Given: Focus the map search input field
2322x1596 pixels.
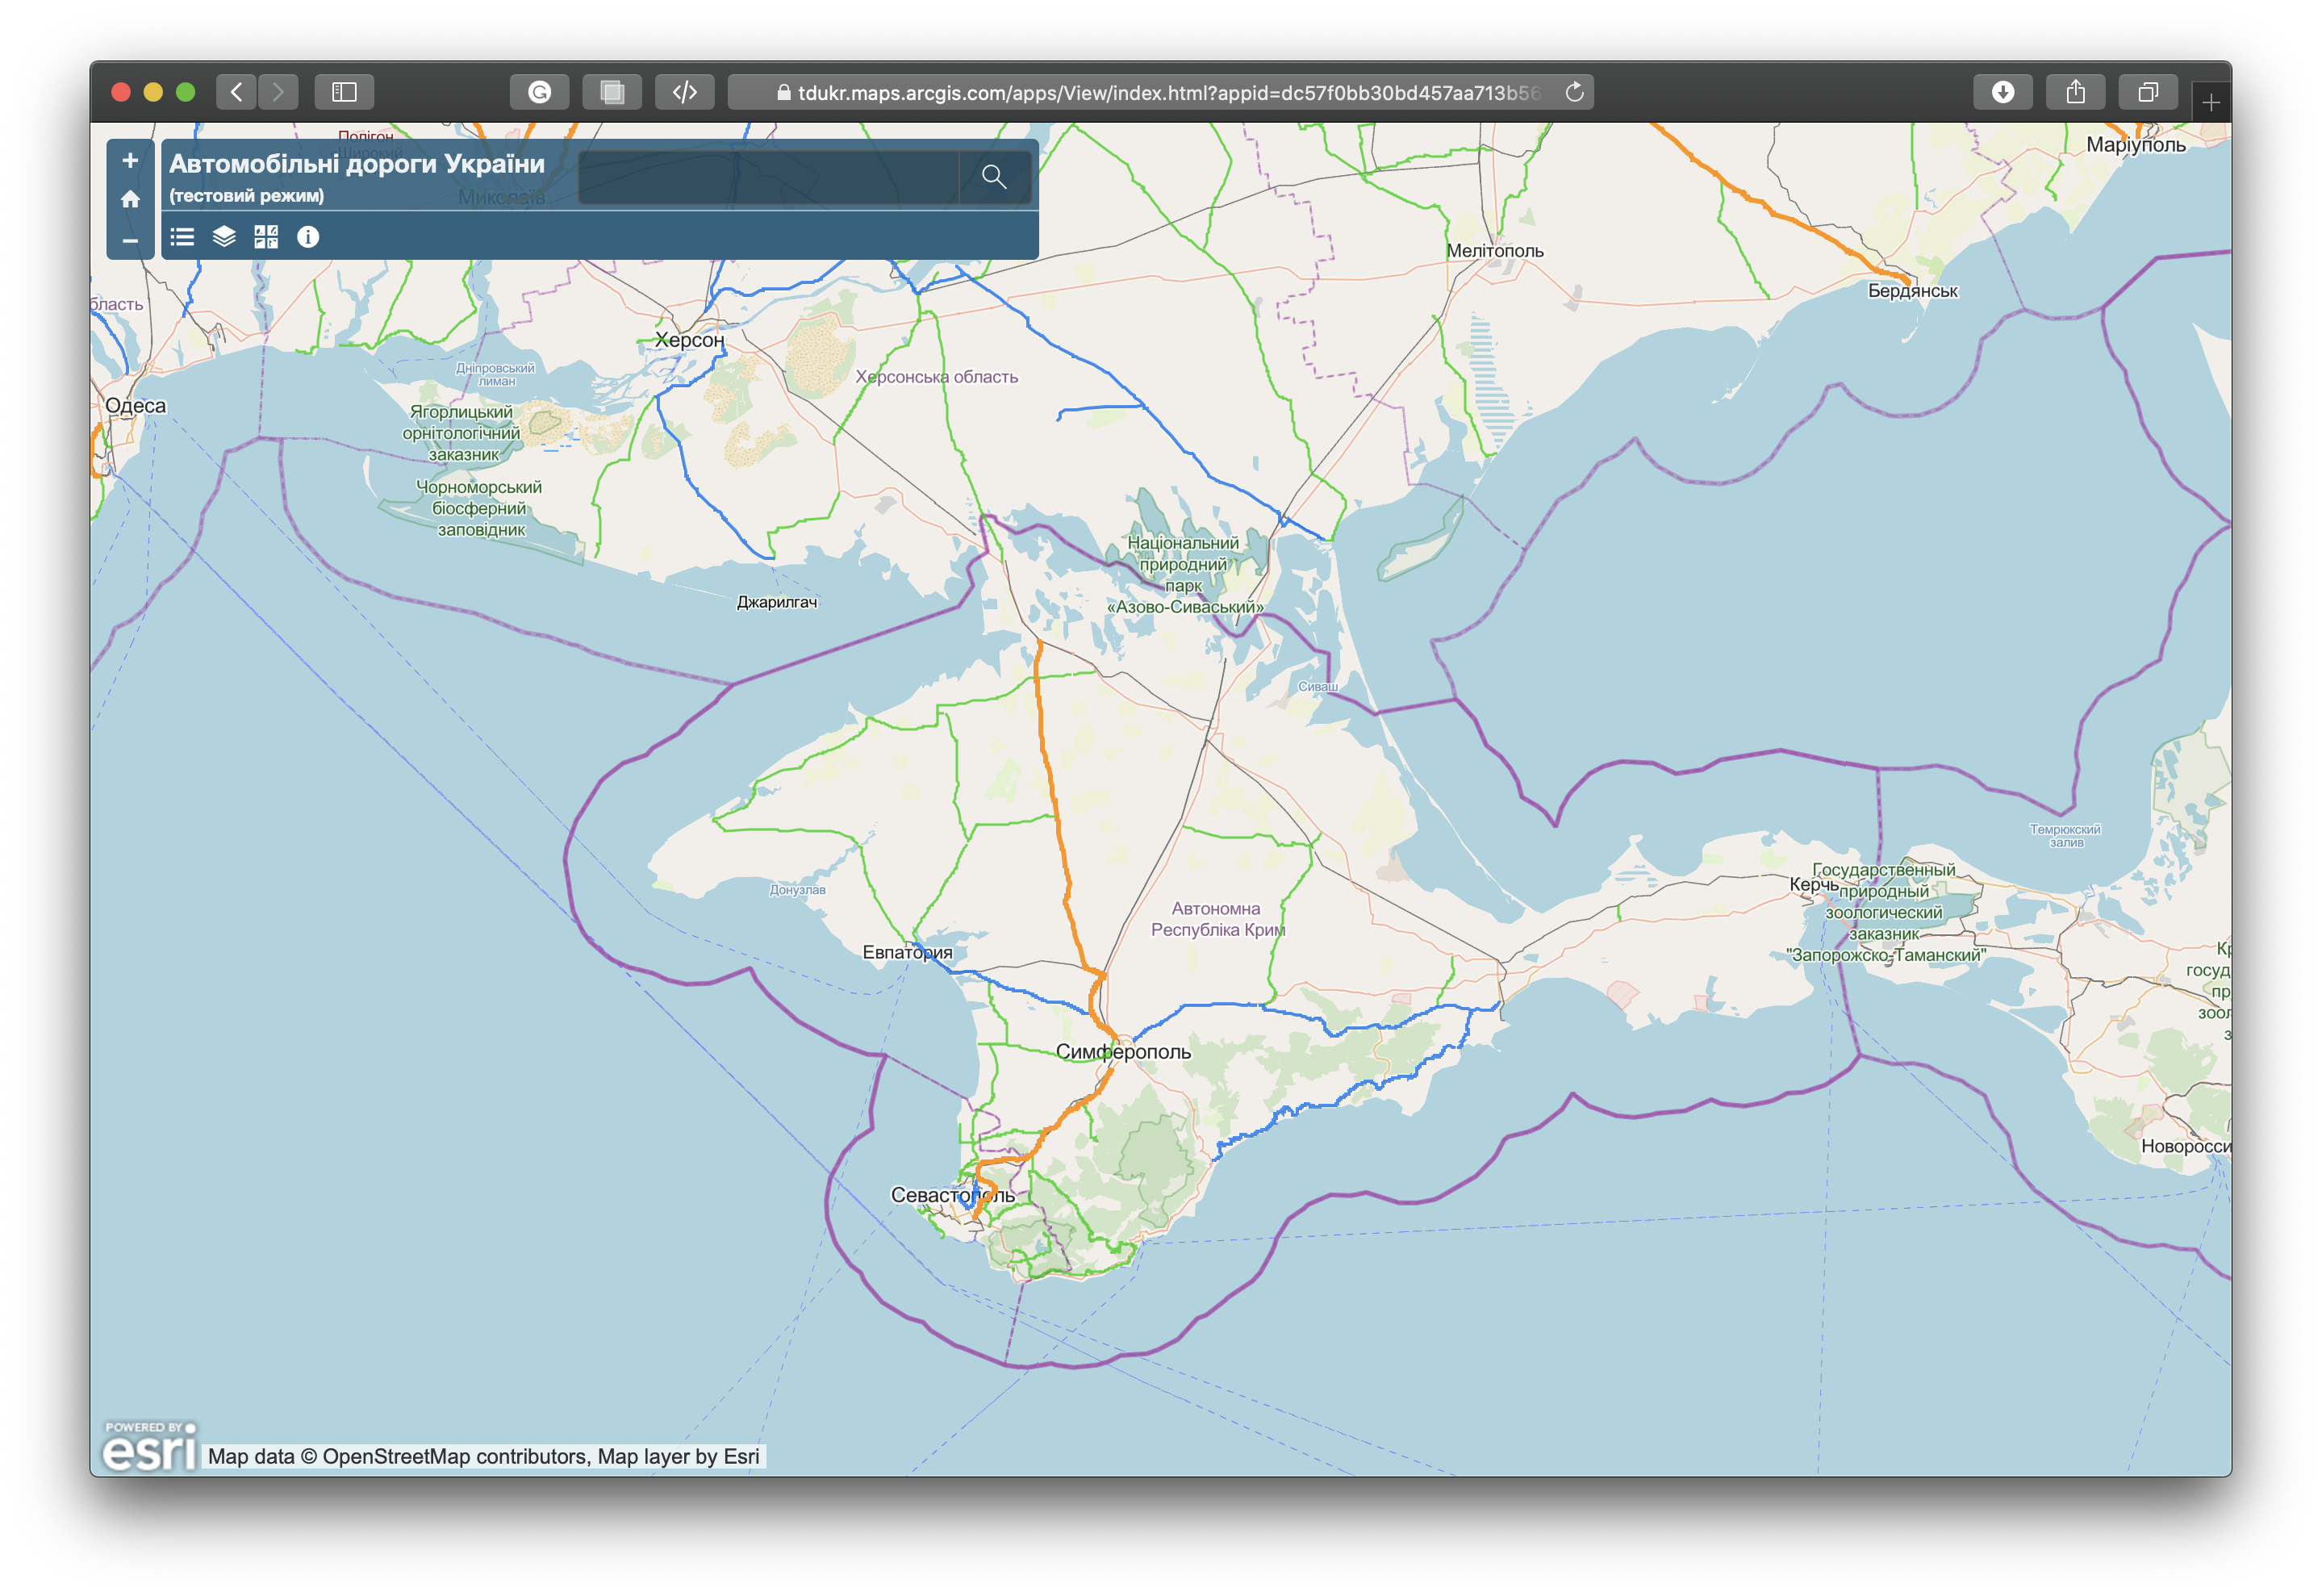Looking at the screenshot, I should 769,177.
